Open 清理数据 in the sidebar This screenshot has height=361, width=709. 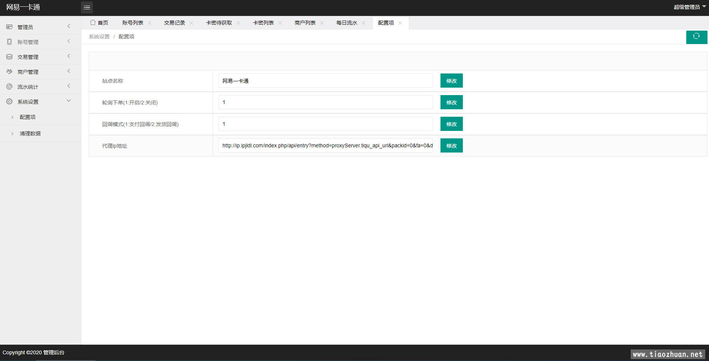tap(30, 134)
